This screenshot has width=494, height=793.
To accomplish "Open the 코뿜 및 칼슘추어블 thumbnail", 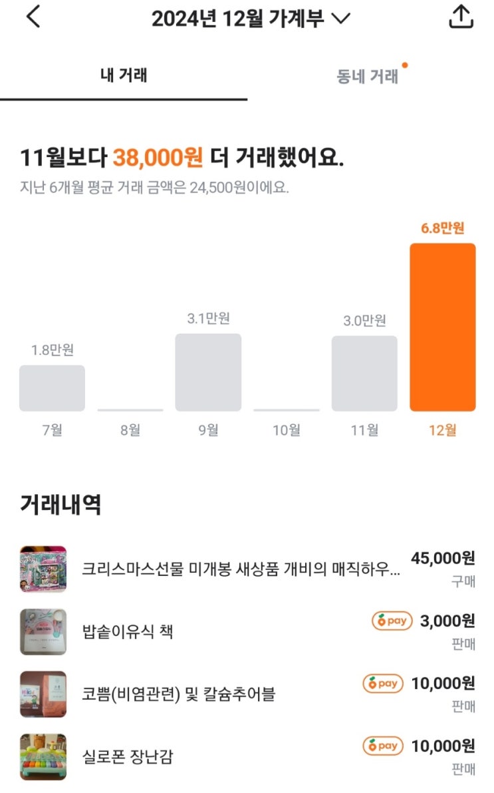I will click(x=43, y=694).
